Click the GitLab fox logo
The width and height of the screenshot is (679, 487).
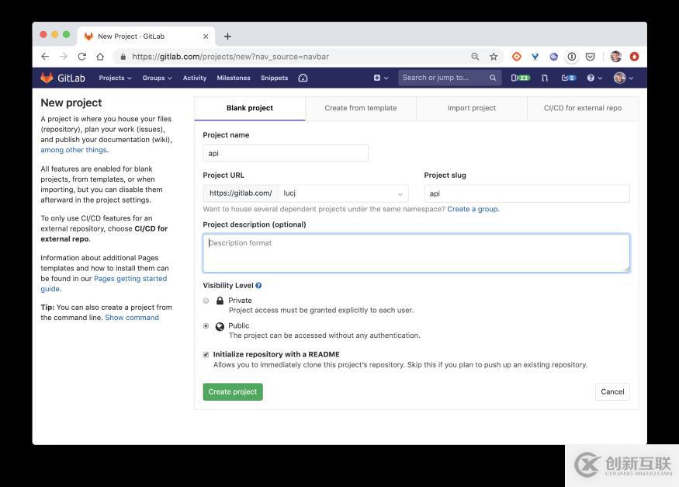coord(47,78)
